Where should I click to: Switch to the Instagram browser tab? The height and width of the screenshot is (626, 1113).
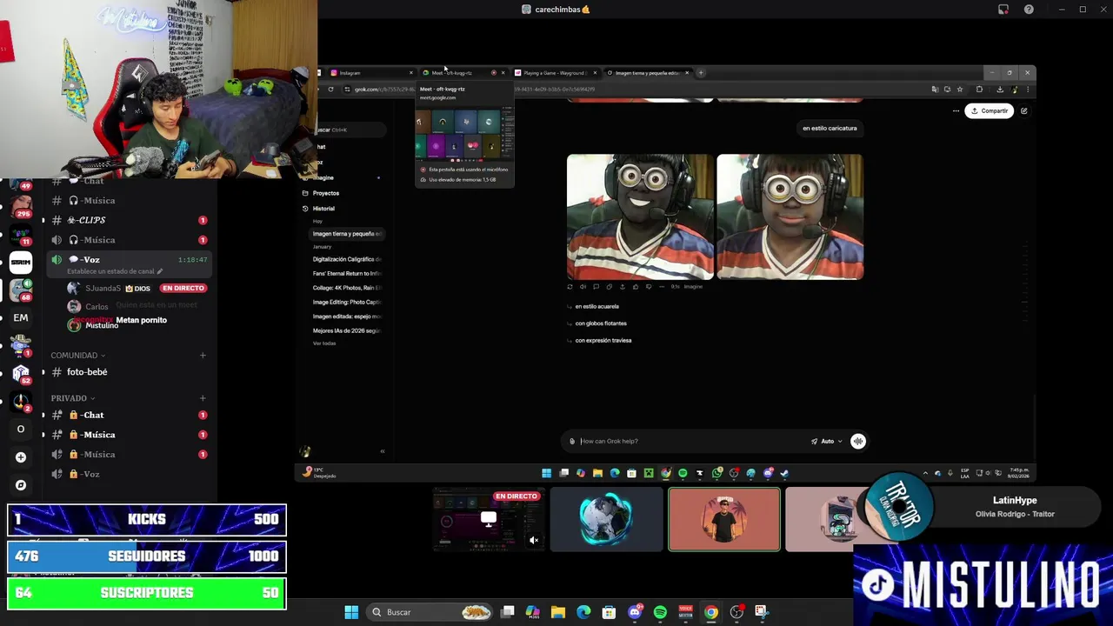pos(370,73)
